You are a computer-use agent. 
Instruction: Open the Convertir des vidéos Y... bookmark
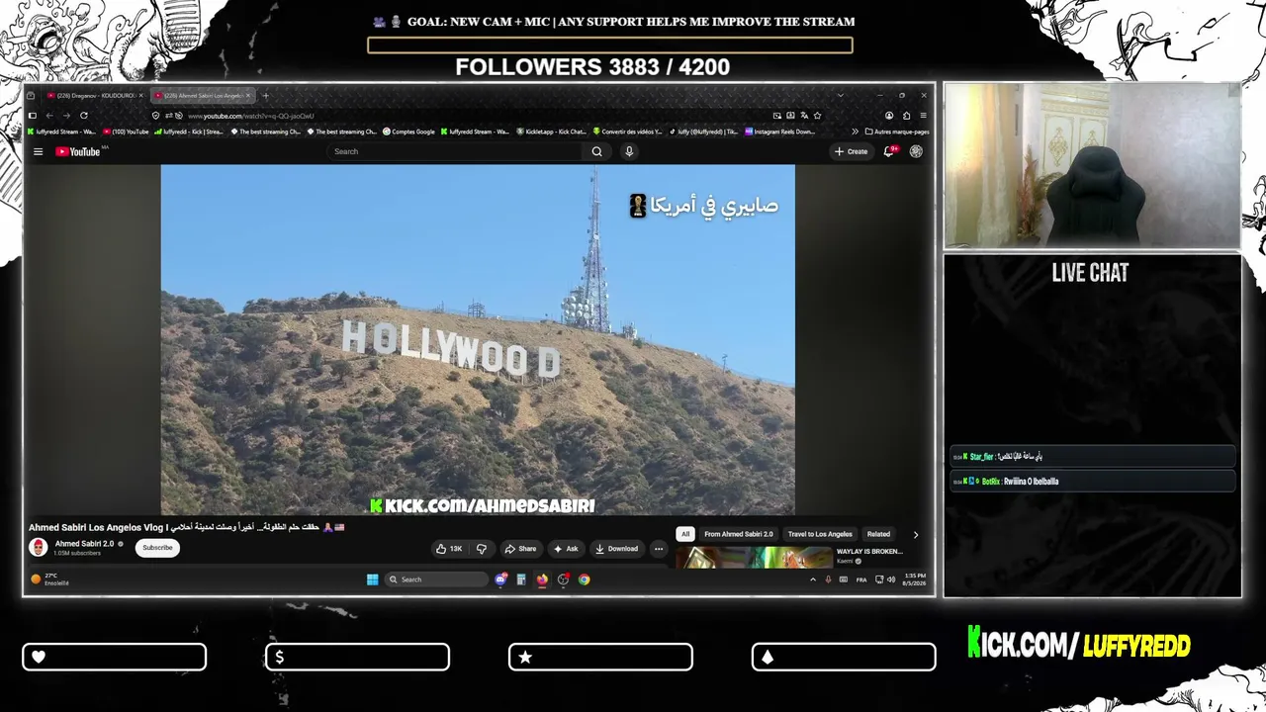(x=627, y=132)
